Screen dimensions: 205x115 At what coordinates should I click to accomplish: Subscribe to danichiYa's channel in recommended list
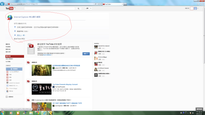click(x=100, y=48)
